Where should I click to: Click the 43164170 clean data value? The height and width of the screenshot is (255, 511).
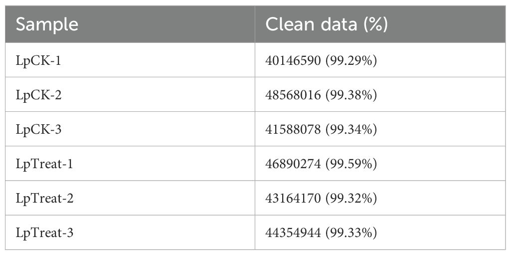(x=293, y=198)
